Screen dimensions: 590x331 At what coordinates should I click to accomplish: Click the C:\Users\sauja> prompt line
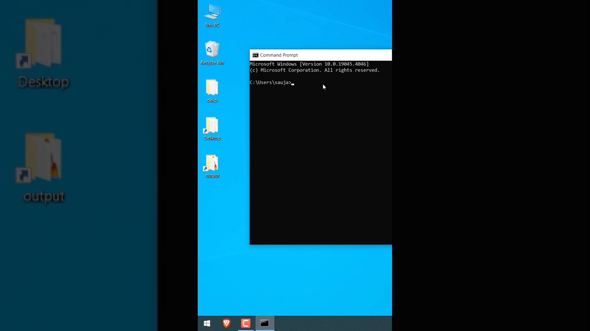[x=271, y=82]
